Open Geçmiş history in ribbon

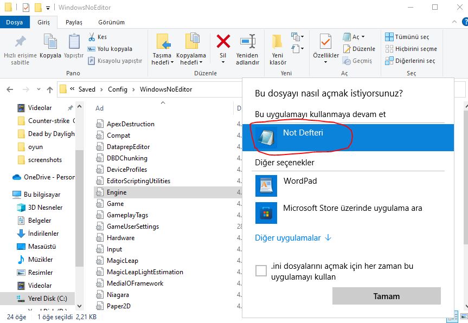tap(357, 61)
